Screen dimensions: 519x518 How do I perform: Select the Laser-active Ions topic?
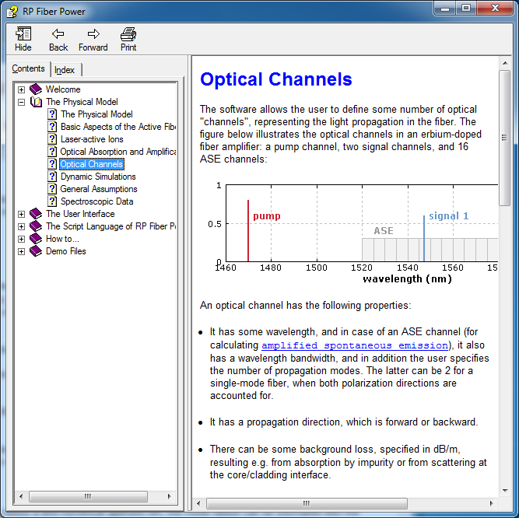point(92,139)
